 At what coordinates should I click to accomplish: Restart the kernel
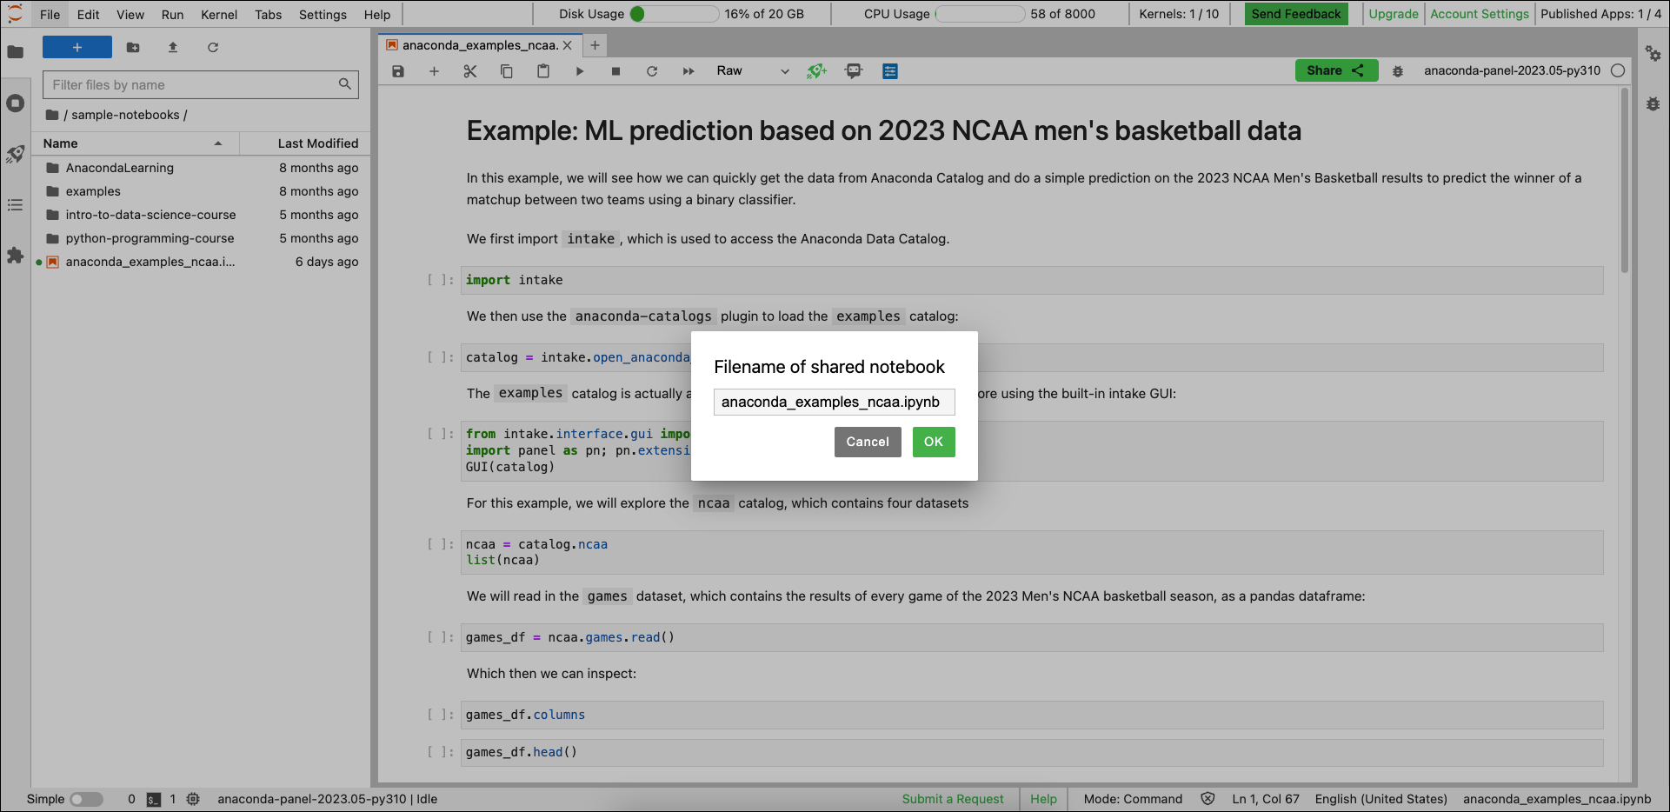tap(652, 71)
